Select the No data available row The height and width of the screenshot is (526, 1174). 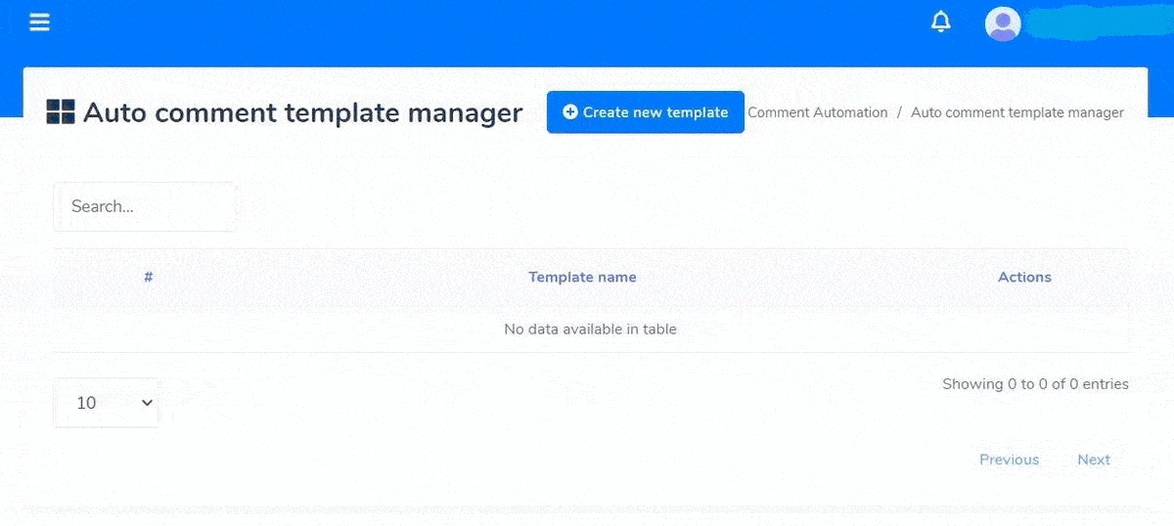click(x=590, y=329)
